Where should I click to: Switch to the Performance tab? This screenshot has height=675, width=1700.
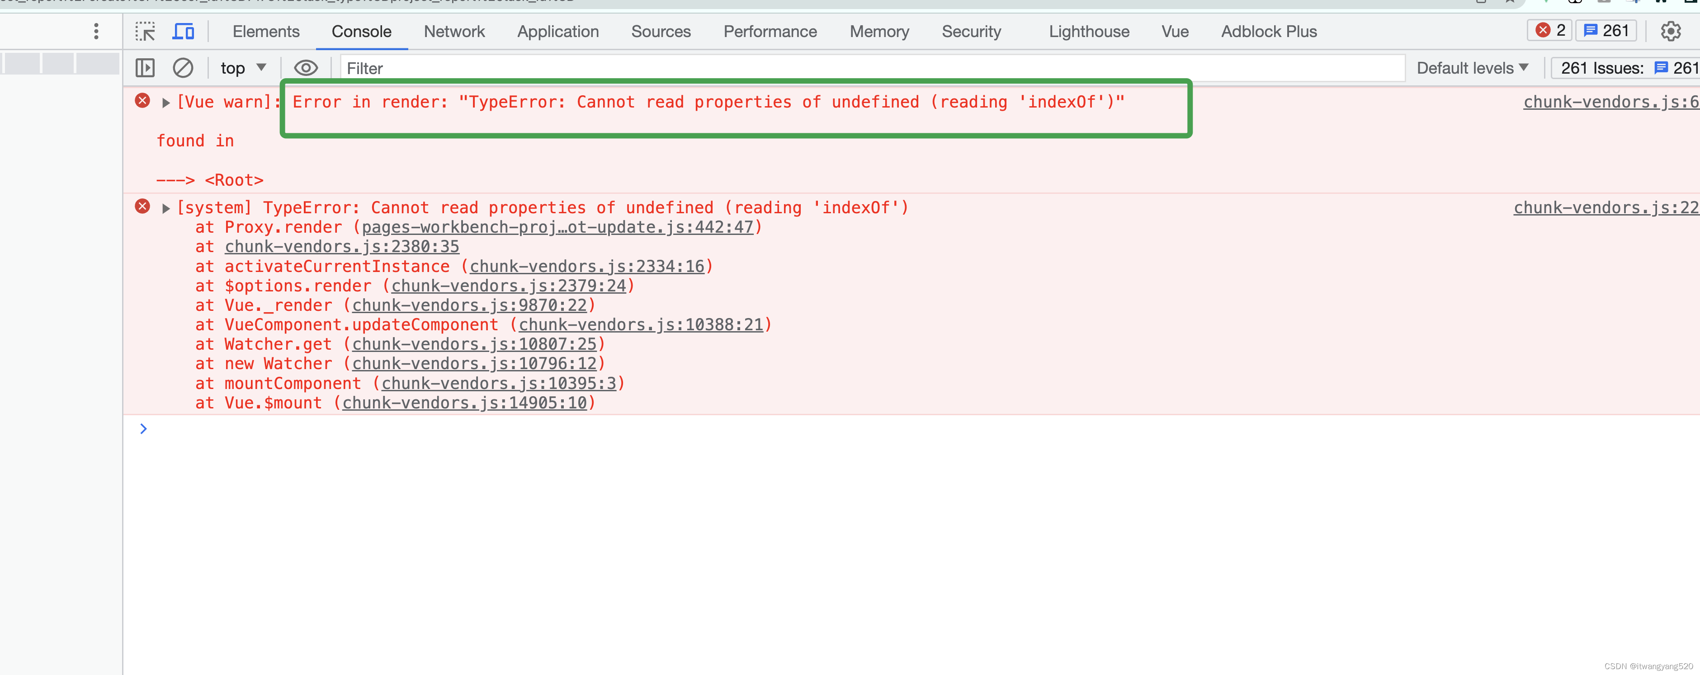point(770,31)
